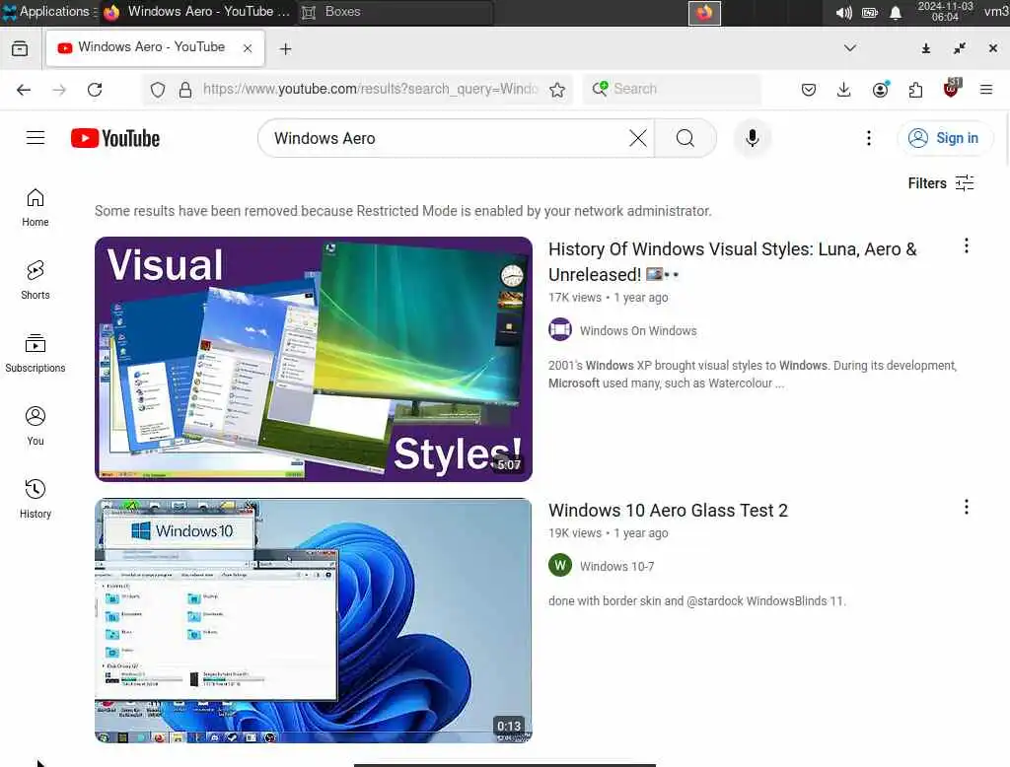1010x767 pixels.
Task: Open Shorts from the sidebar
Action: (36, 280)
